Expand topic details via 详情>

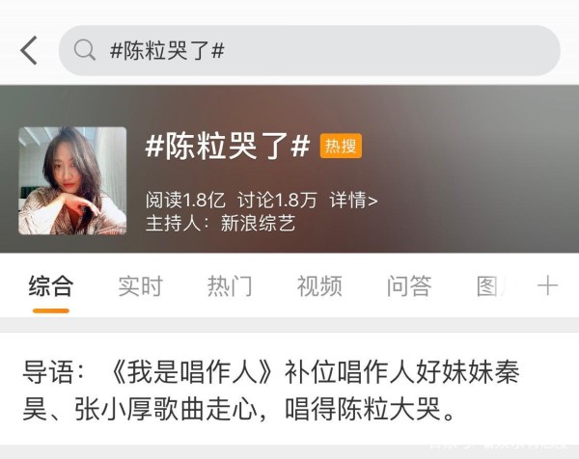[353, 200]
